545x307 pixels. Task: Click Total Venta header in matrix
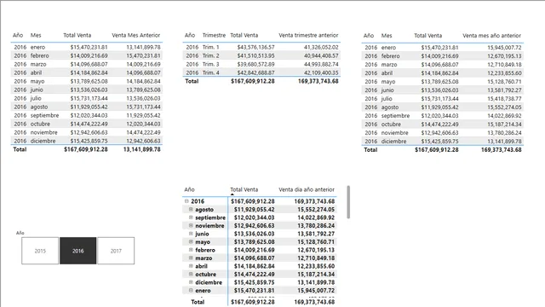pyautogui.click(x=244, y=189)
